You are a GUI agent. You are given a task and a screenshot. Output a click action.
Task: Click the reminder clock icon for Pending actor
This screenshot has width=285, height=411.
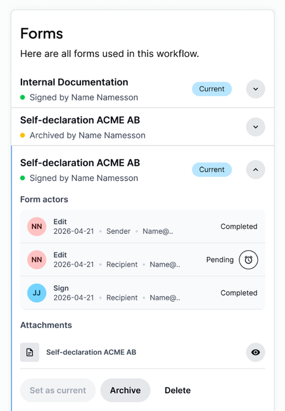248,260
